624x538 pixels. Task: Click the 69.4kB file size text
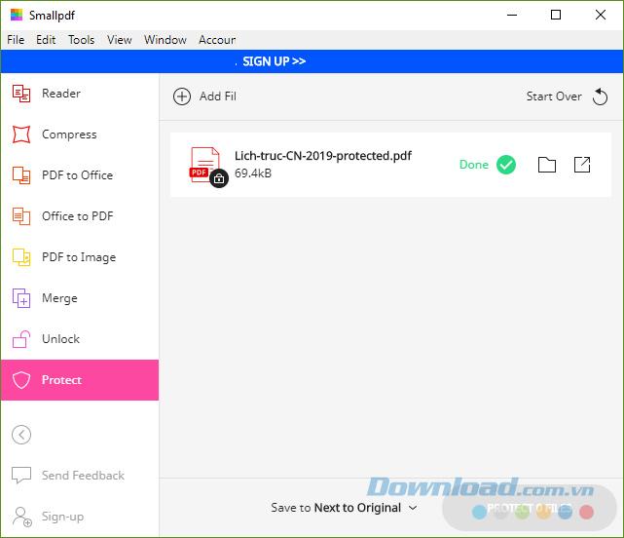253,173
